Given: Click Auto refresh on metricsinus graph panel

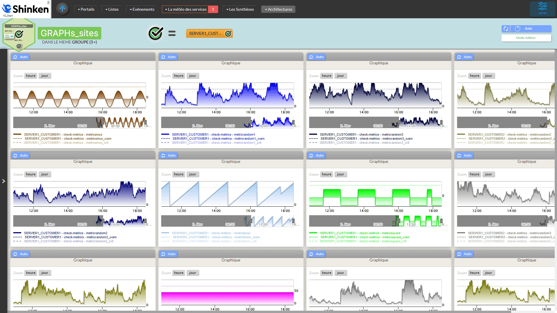Looking at the screenshot, I should click(x=21, y=57).
